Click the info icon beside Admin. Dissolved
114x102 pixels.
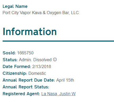[55, 60]
